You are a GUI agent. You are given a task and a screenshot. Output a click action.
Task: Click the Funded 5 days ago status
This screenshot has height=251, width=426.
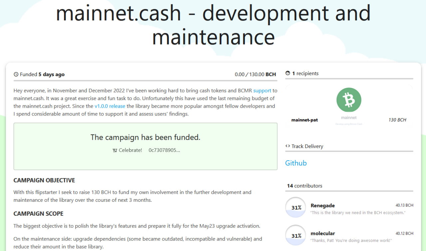click(x=39, y=74)
